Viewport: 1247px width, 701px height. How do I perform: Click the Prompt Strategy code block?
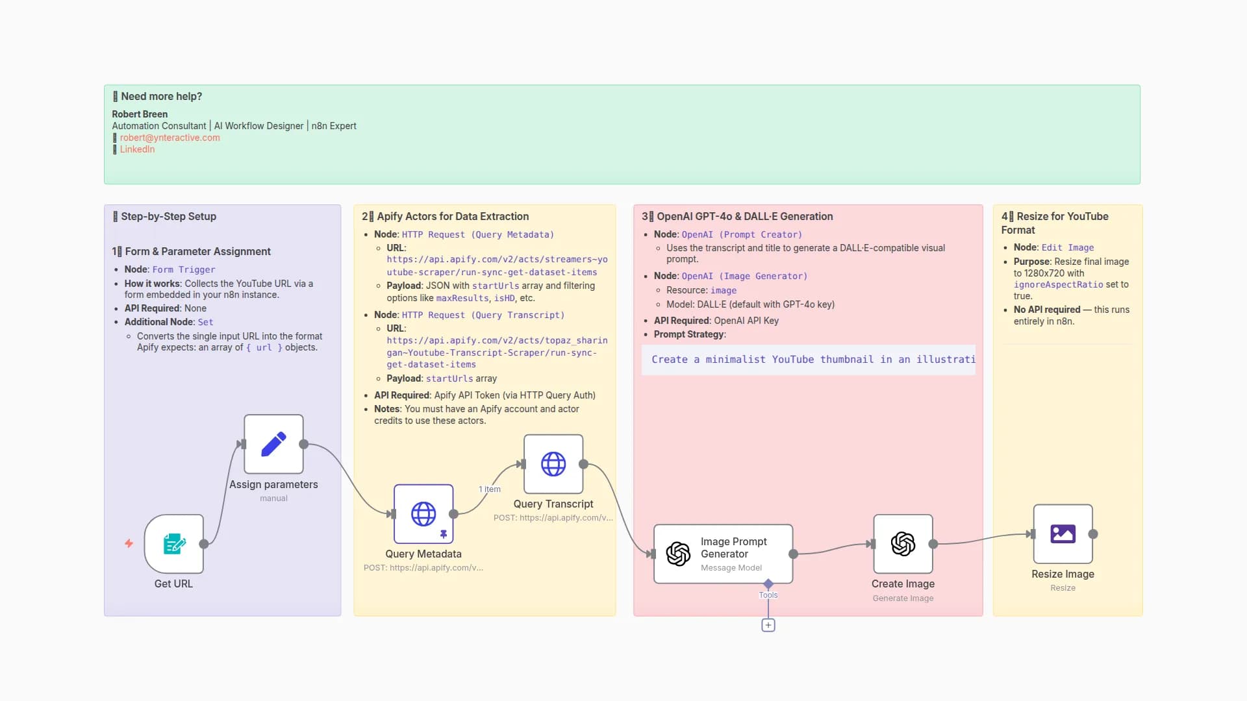pos(808,360)
